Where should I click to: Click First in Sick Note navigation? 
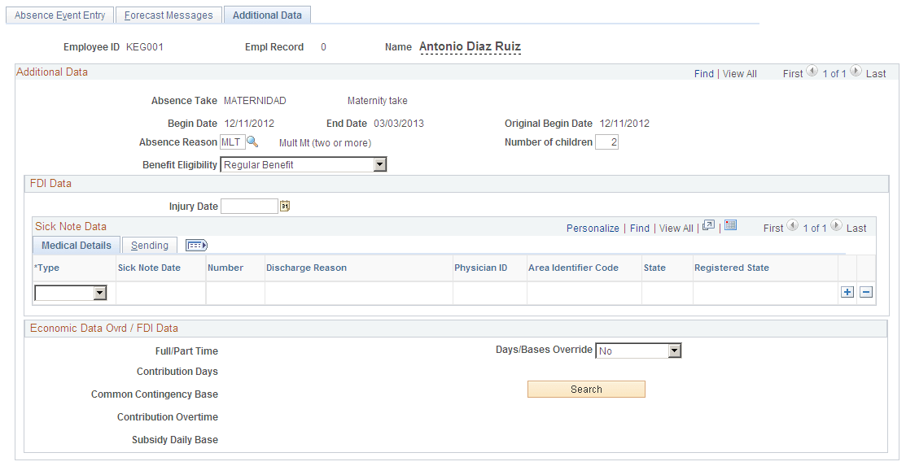point(773,228)
